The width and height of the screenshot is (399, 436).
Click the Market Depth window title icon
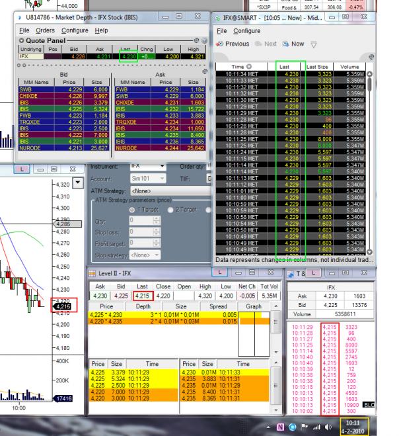(x=19, y=17)
